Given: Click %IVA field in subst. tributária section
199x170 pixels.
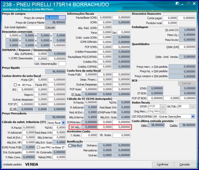Looking at the screenshot, I should 59,127.
